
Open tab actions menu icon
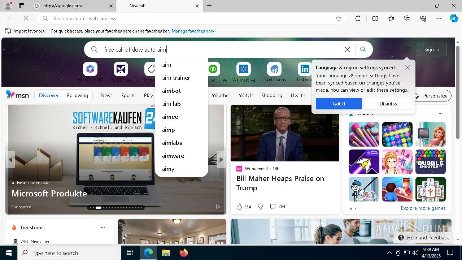pos(22,6)
